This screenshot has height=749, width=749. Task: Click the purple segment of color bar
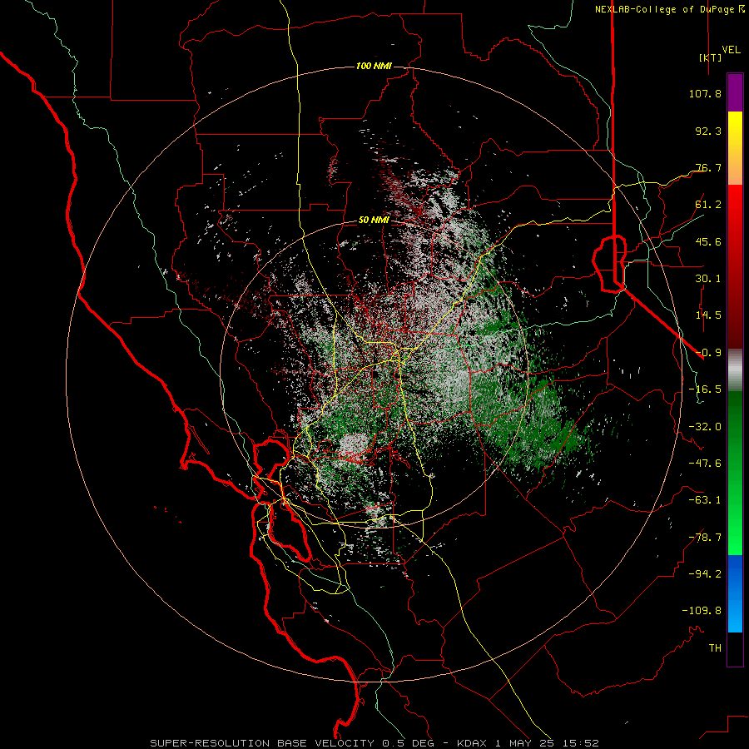click(735, 93)
